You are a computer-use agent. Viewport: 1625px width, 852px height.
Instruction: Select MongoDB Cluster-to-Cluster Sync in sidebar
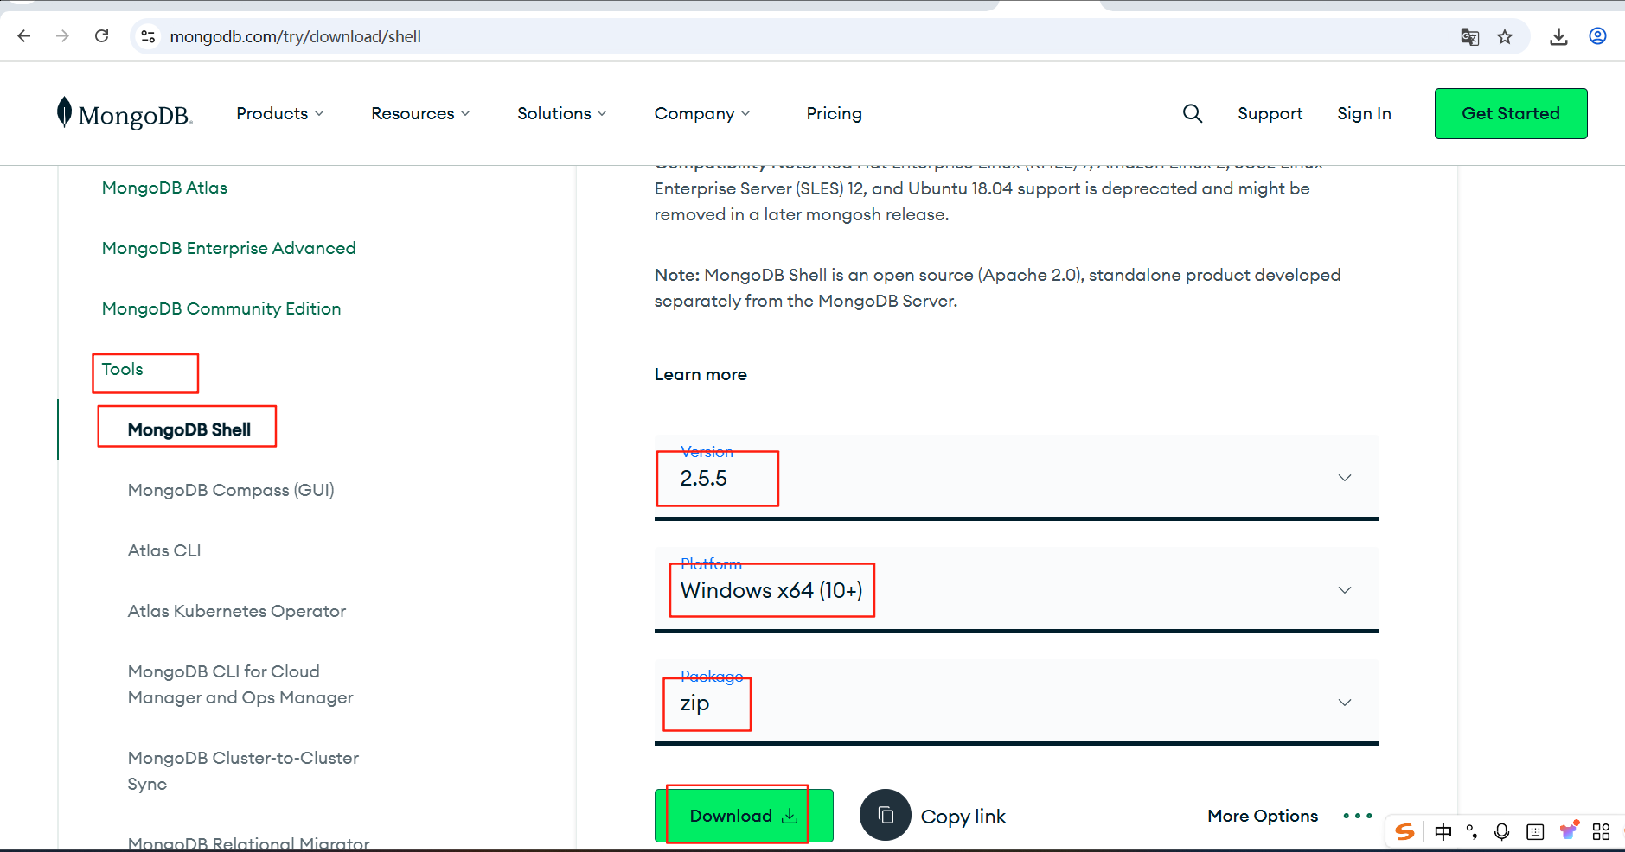(x=243, y=771)
